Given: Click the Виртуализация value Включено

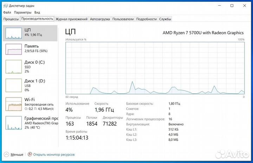Looking at the screenshot, I should 176,124.
